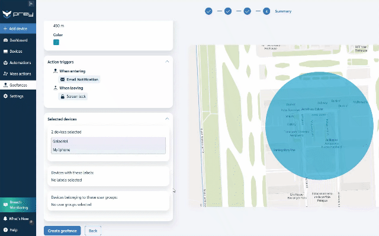
Task: Click 'No labels selected' text
Action: coord(66,180)
